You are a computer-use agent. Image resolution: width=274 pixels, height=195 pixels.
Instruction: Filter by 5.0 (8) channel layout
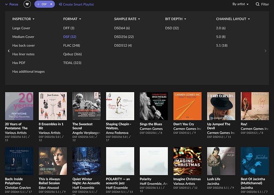[x=221, y=37]
